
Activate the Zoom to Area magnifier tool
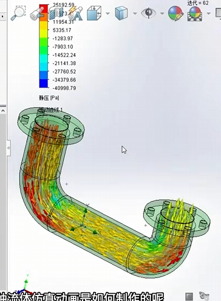click(18, 13)
